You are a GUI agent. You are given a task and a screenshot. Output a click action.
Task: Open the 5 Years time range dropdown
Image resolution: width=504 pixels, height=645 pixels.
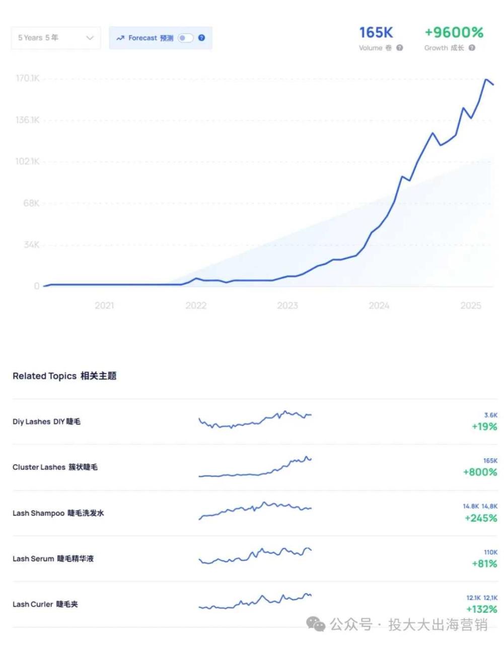click(55, 38)
